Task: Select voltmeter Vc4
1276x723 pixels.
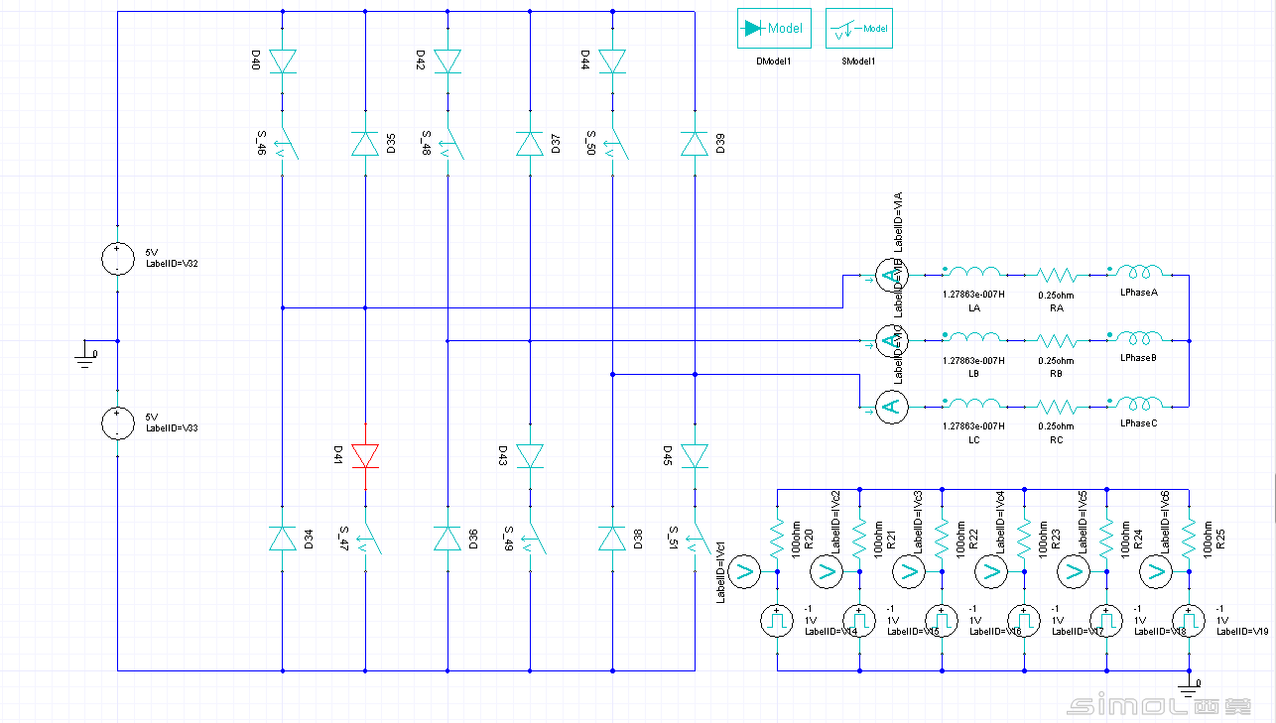Action: click(991, 570)
